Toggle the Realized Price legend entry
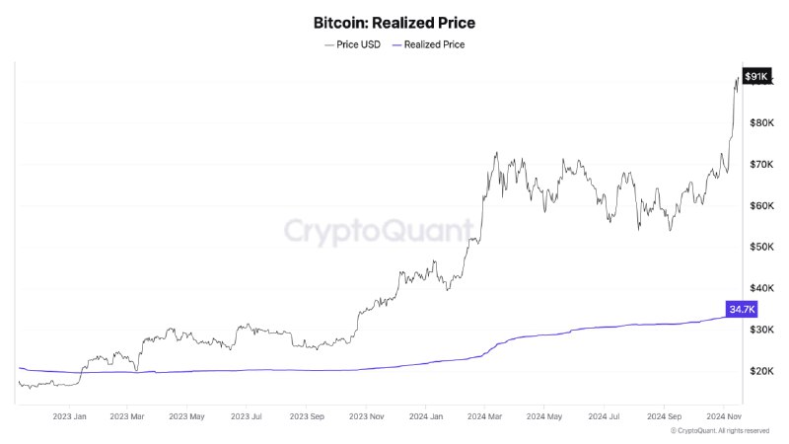This screenshot has width=789, height=444. pyautogui.click(x=429, y=44)
